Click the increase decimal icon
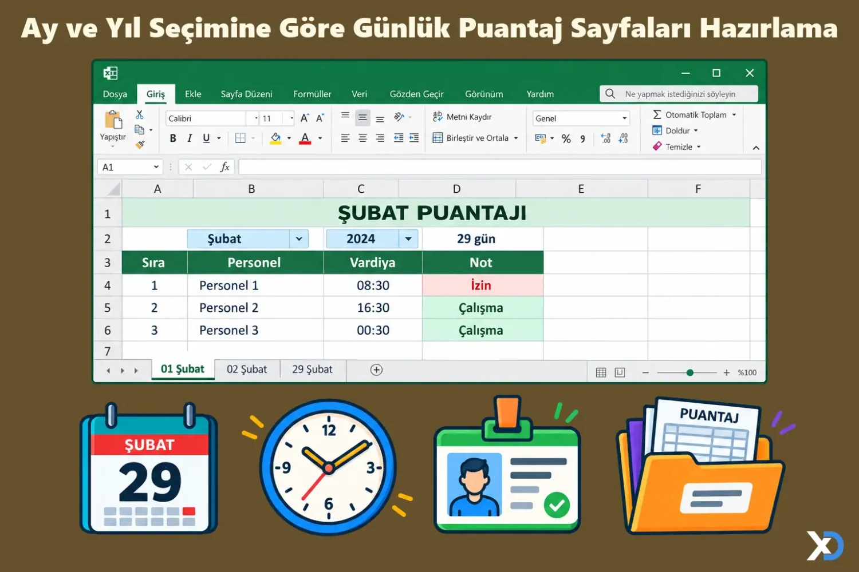859x572 pixels. point(606,138)
